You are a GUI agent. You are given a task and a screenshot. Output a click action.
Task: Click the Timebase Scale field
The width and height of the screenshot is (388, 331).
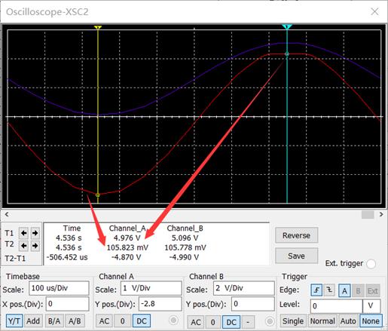[59, 288]
